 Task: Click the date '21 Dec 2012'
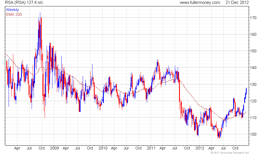237,2
